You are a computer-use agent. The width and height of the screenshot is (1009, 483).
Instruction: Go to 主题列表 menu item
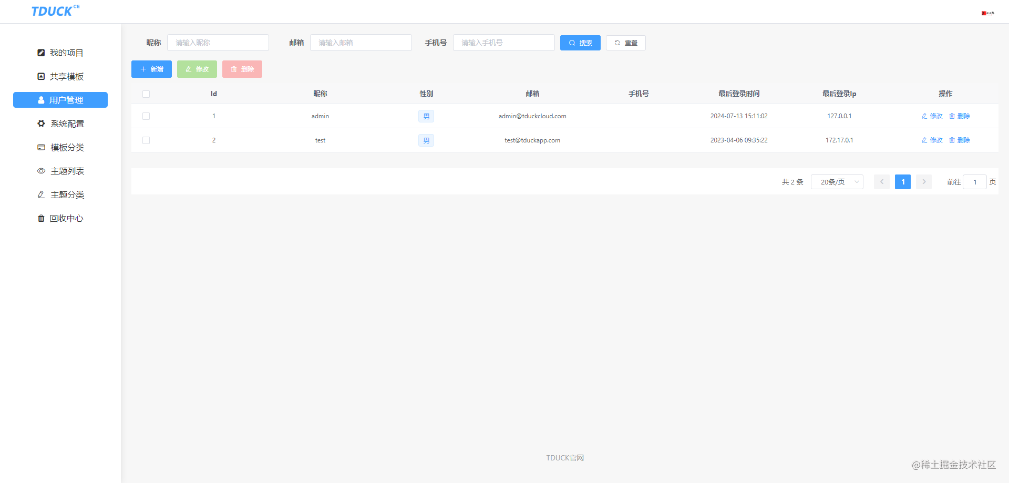coord(60,171)
